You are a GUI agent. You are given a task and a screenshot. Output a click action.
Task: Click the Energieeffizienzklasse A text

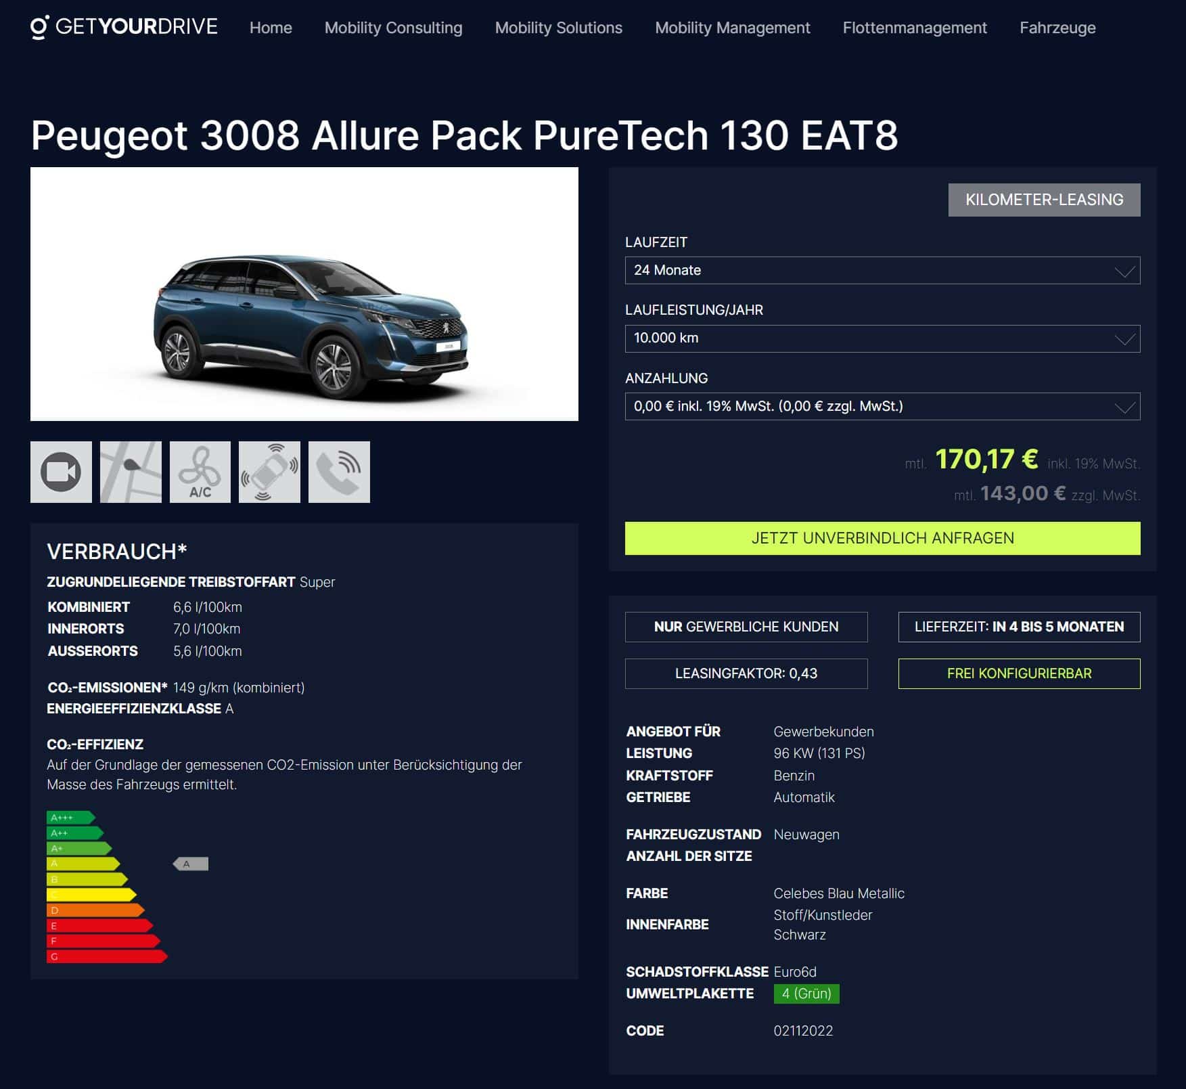point(140,709)
